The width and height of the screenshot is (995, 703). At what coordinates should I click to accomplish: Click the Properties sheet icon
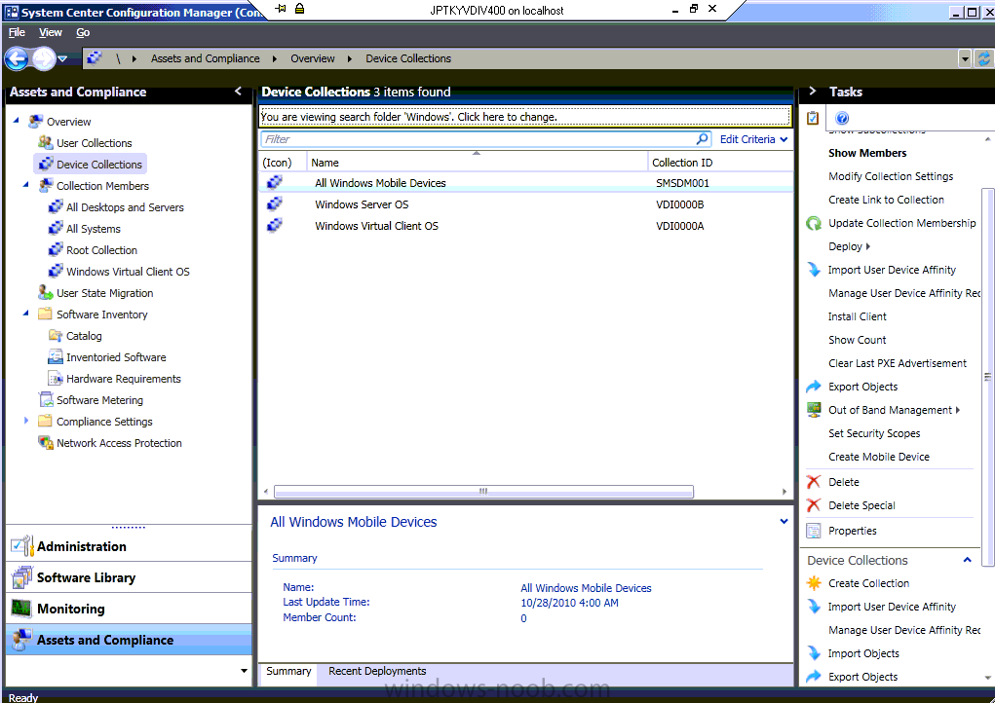point(814,531)
